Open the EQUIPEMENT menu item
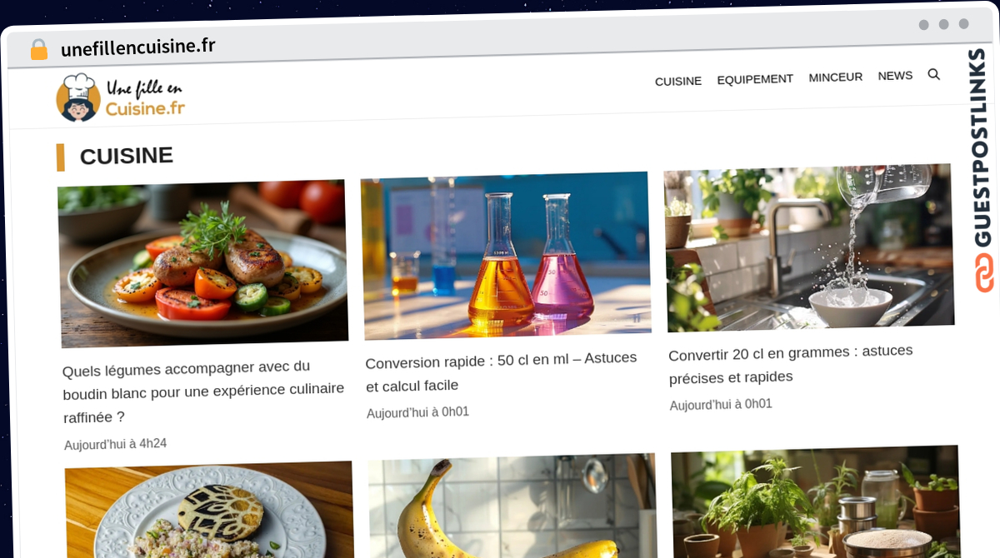This screenshot has height=558, width=1000. point(755,79)
